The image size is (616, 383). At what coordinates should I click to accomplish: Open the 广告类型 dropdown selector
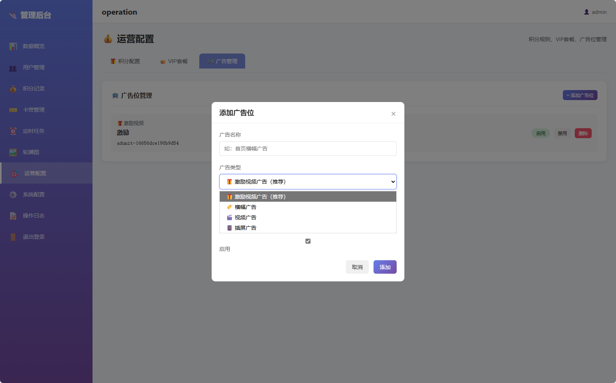(308, 182)
